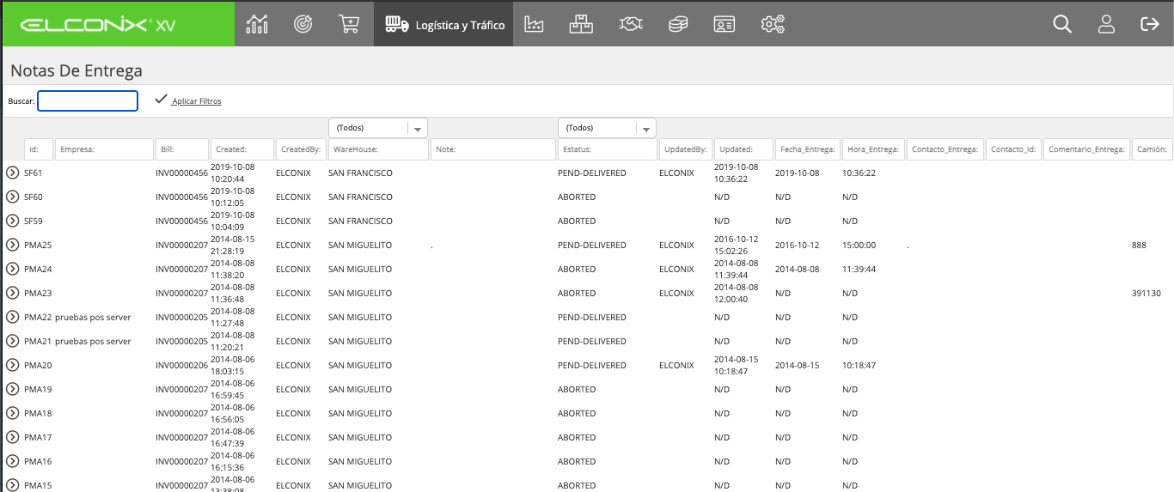Click the CreatedBy filter field
Screen dimensions: 1174x492
coord(302,149)
